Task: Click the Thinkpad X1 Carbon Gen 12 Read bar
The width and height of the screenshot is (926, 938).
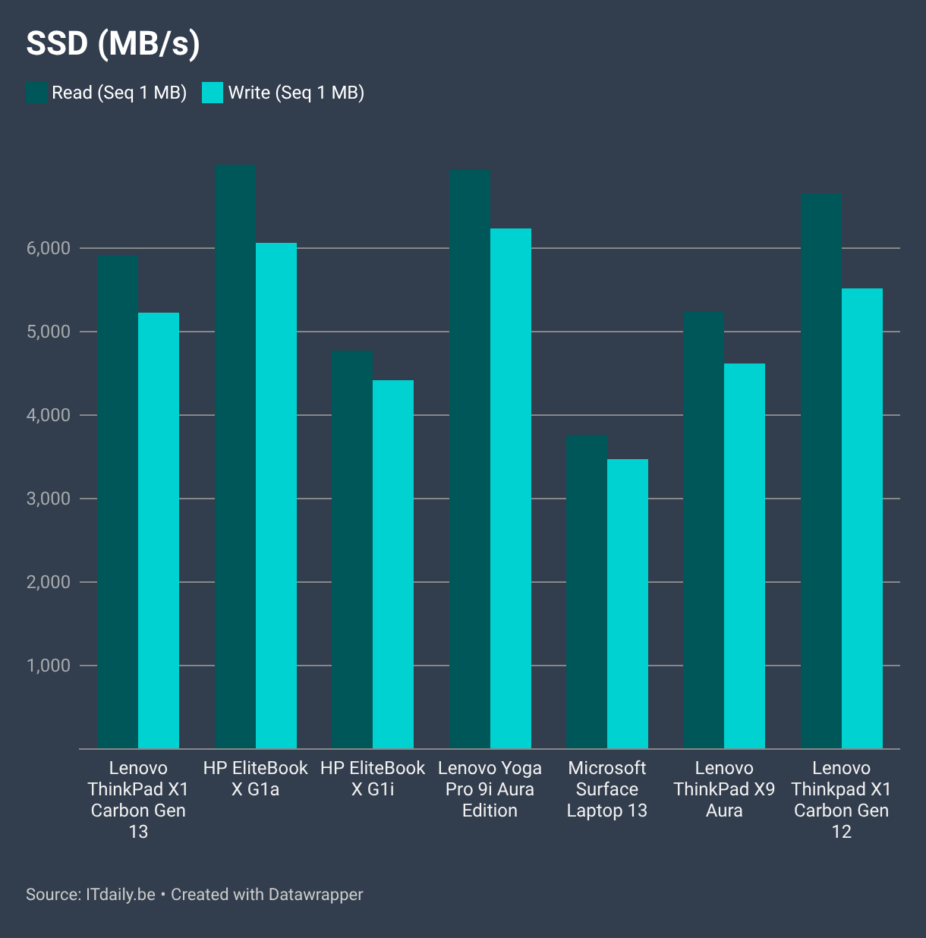Action: (x=821, y=471)
